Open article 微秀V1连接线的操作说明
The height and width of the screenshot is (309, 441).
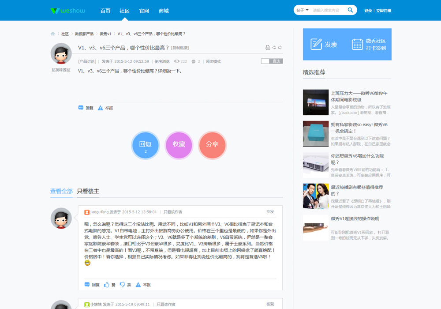[355, 219]
